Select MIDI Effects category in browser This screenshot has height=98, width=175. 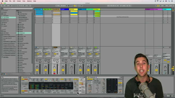coord(6,19)
